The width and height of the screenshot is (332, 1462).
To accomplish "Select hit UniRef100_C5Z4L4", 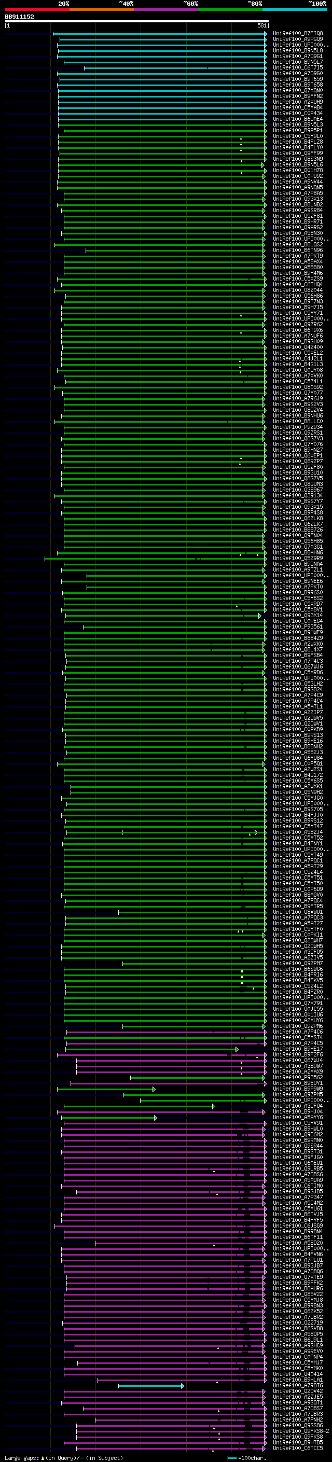I will pos(298,872).
